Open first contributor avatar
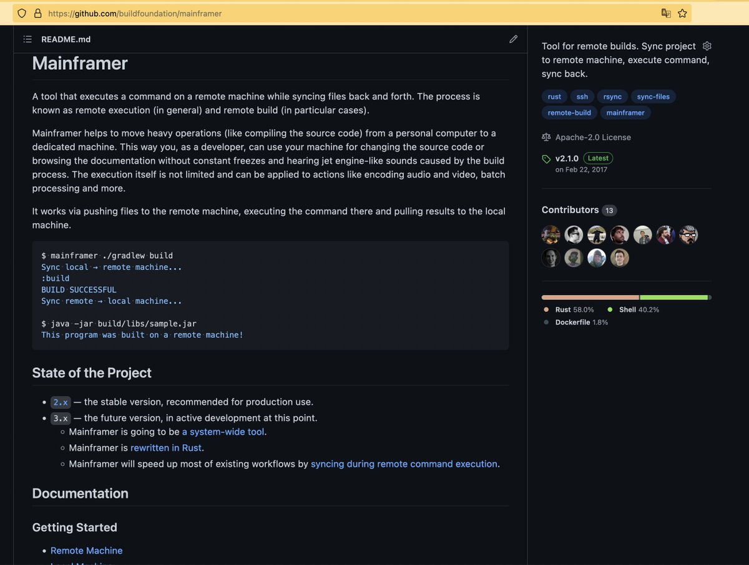Screen dimensions: 749x565 (x=551, y=235)
